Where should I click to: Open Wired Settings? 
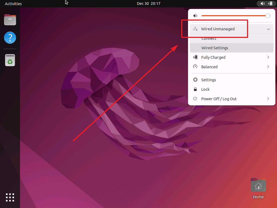[232, 48]
